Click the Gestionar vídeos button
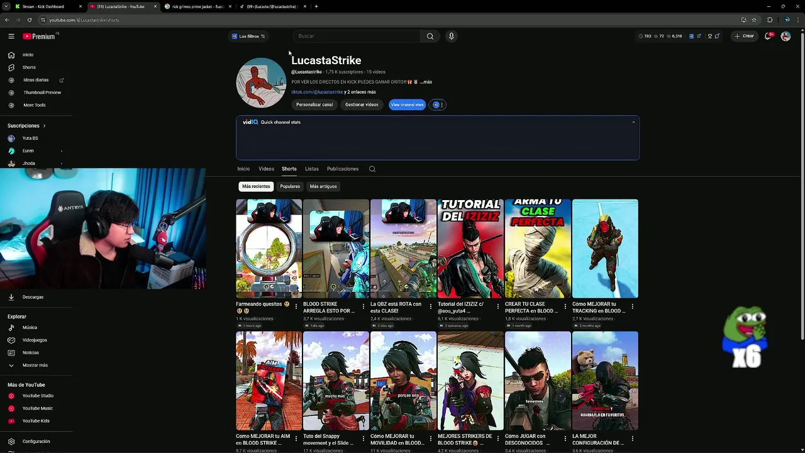 coord(362,104)
